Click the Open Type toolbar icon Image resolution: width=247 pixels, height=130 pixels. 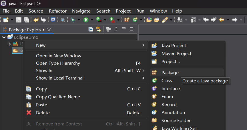click(x=149, y=20)
